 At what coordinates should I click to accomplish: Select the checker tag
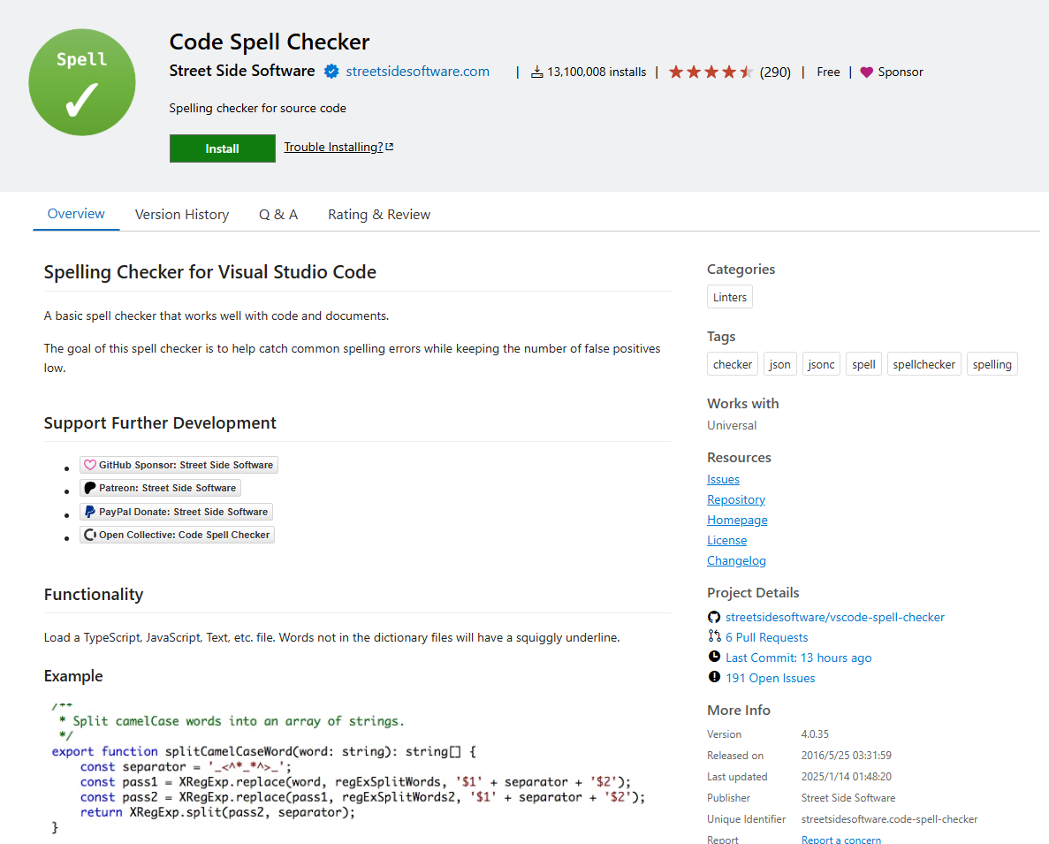733,364
